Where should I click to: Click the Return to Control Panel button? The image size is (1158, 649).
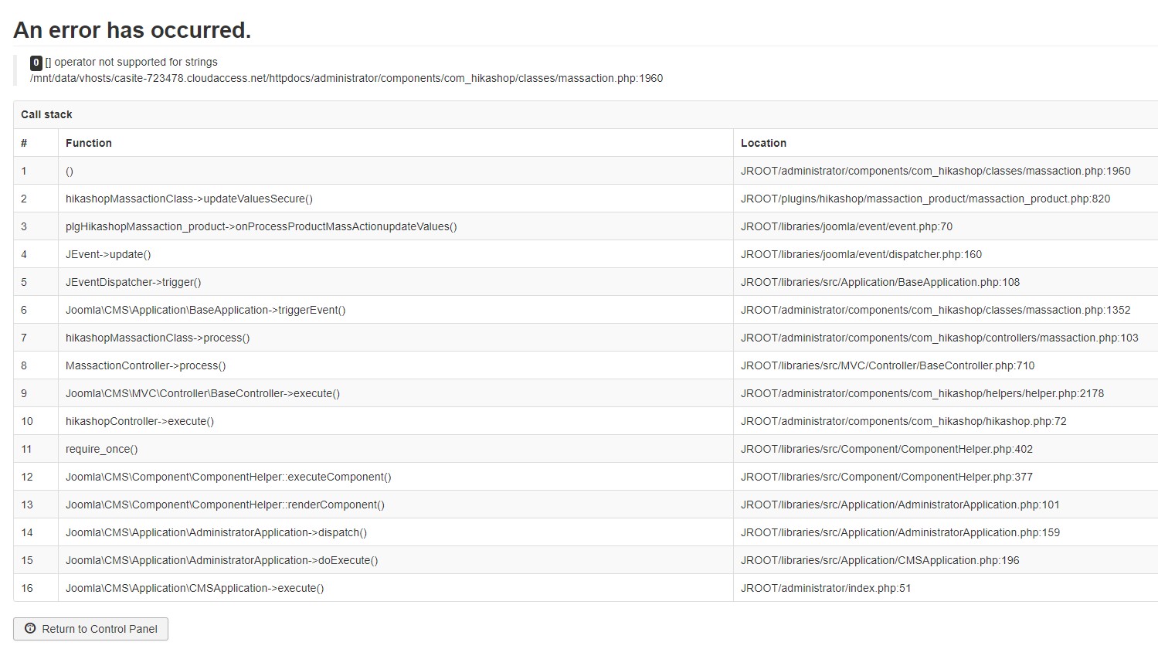91,629
